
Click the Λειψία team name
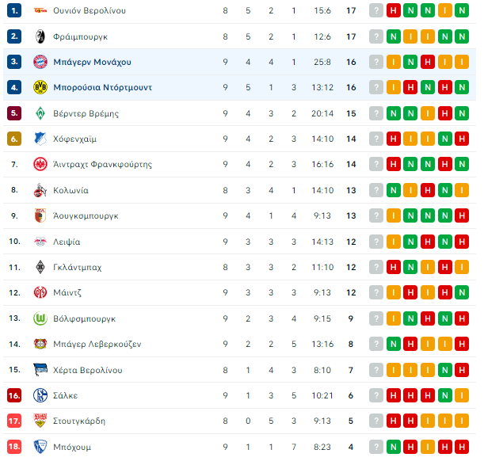coord(67,242)
